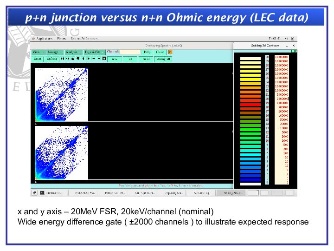Click the contour value 3000000 for level 20
The width and height of the screenshot is (334, 251).
(x=282, y=99)
